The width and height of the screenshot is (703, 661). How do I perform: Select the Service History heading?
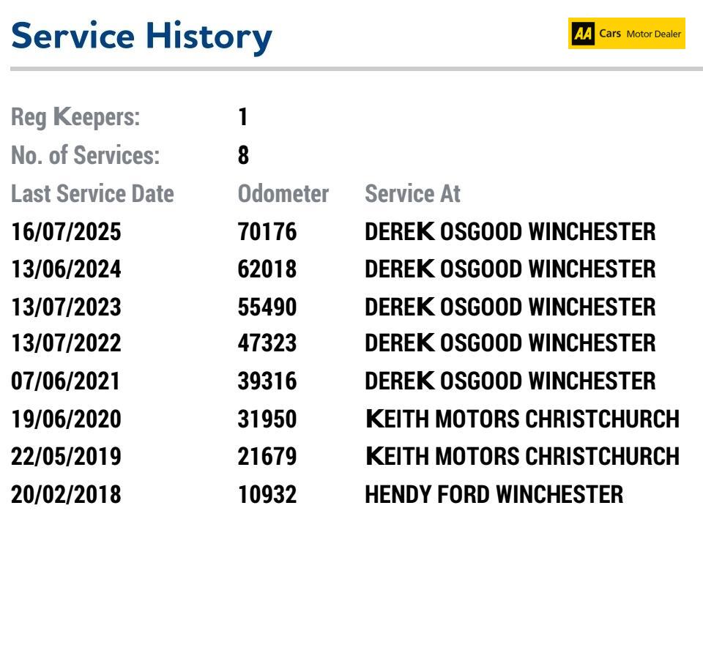(141, 37)
